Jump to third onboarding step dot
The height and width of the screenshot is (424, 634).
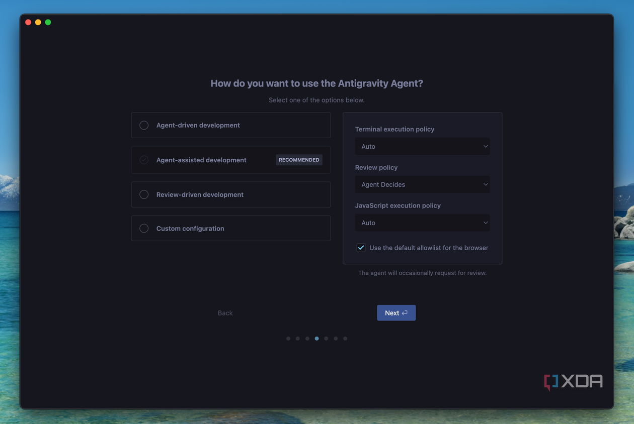pyautogui.click(x=307, y=339)
